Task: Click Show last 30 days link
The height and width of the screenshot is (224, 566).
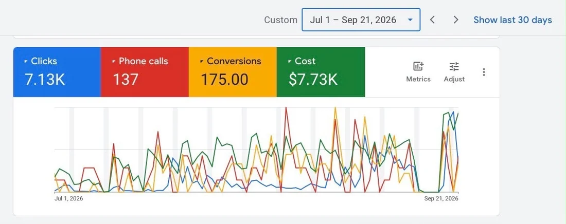Action: click(512, 20)
